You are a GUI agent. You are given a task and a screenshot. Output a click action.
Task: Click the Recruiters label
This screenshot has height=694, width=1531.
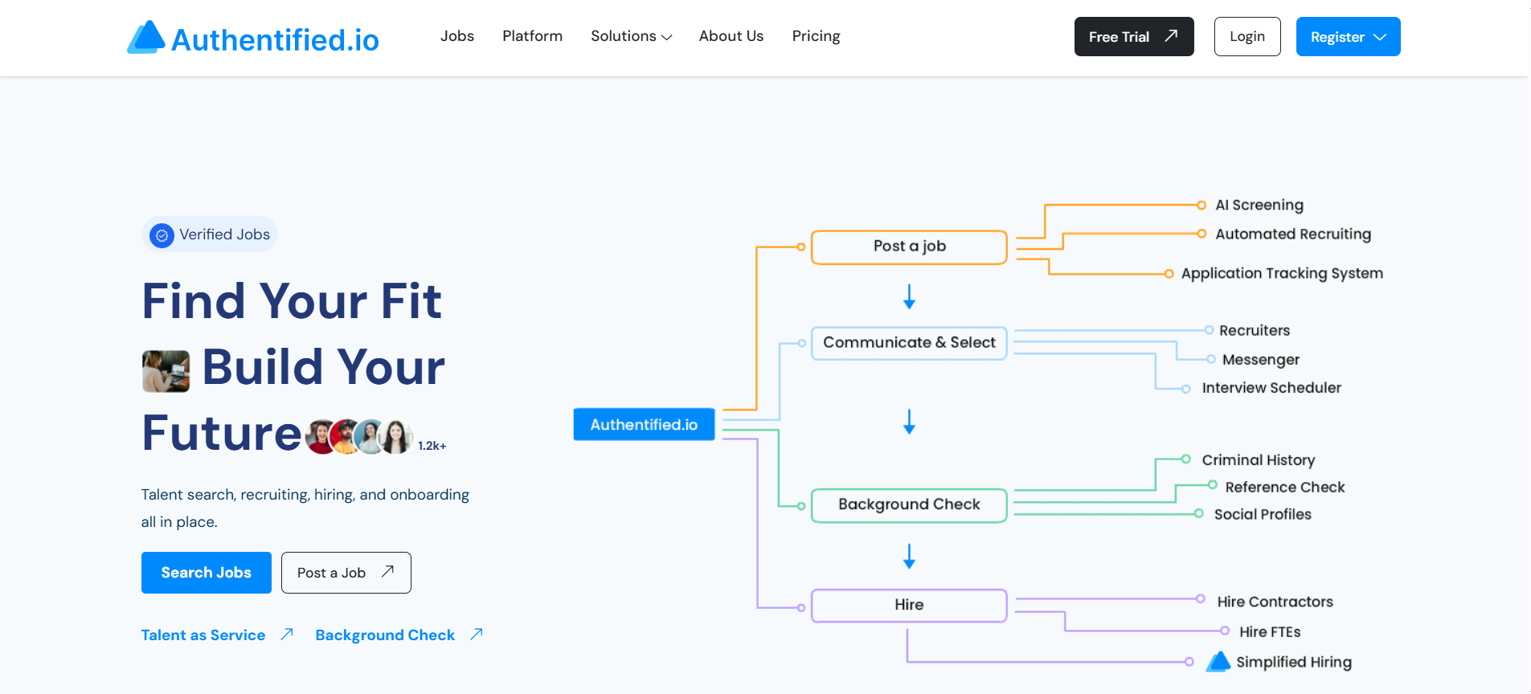click(1255, 330)
